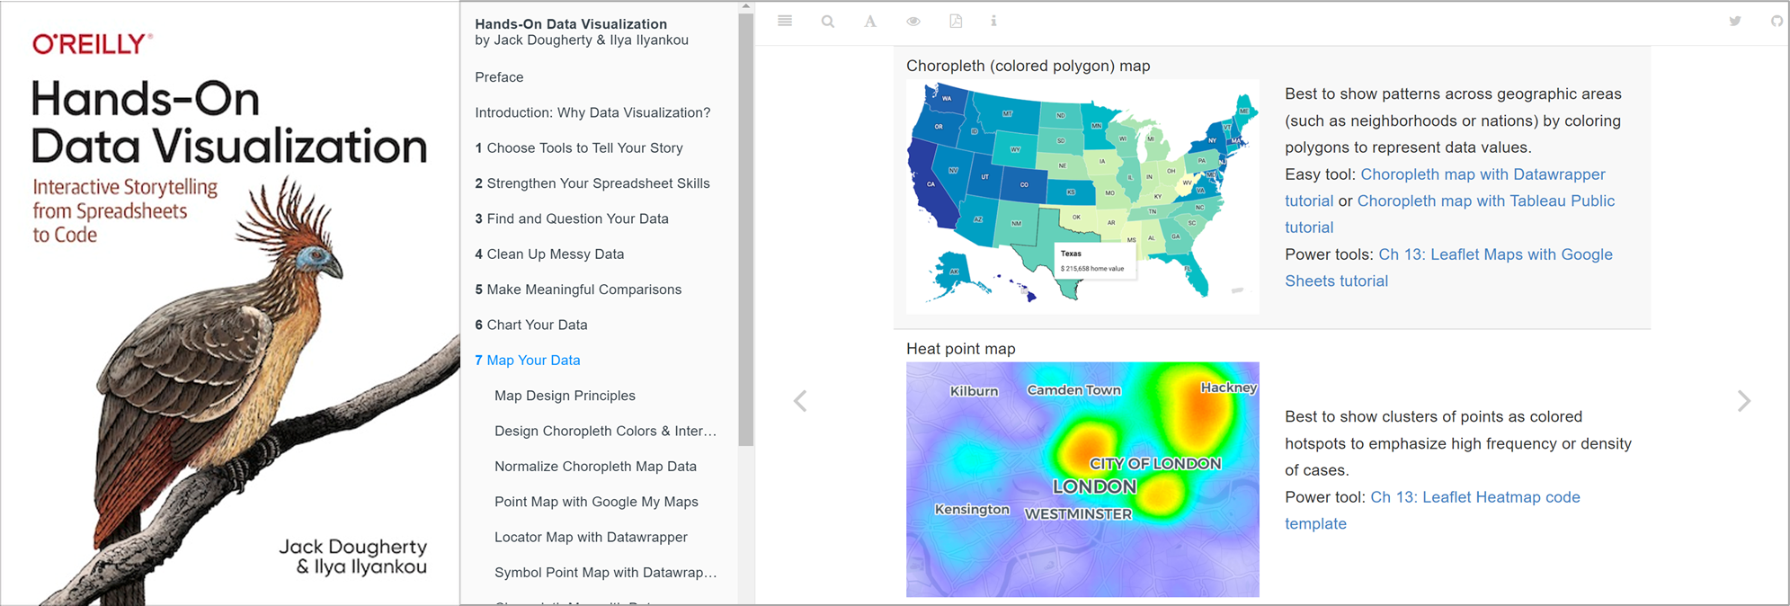Viewport: 1790px width, 606px height.
Task: Click the Texas home value tooltip on map
Action: coord(1095,261)
